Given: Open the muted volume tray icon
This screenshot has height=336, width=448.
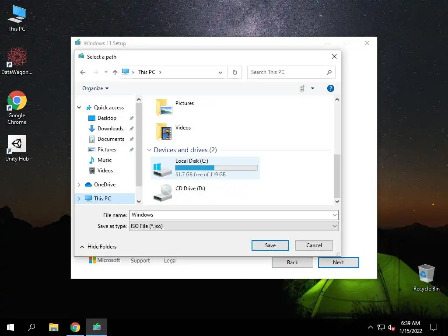Looking at the screenshot, I should coord(391,327).
